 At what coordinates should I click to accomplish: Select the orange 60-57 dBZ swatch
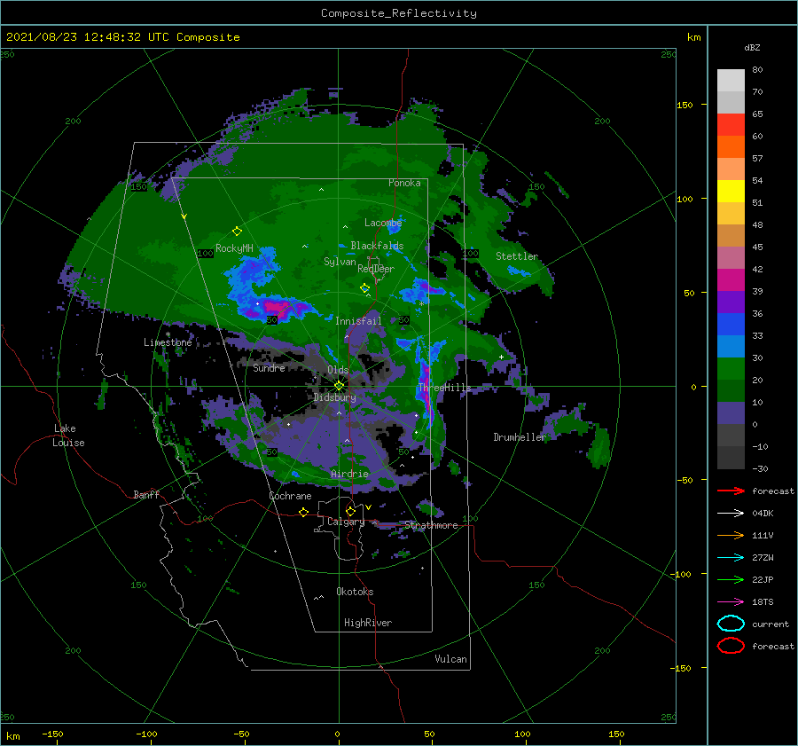tap(731, 146)
